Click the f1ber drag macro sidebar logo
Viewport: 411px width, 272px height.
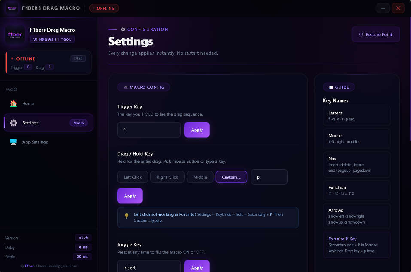click(15, 35)
